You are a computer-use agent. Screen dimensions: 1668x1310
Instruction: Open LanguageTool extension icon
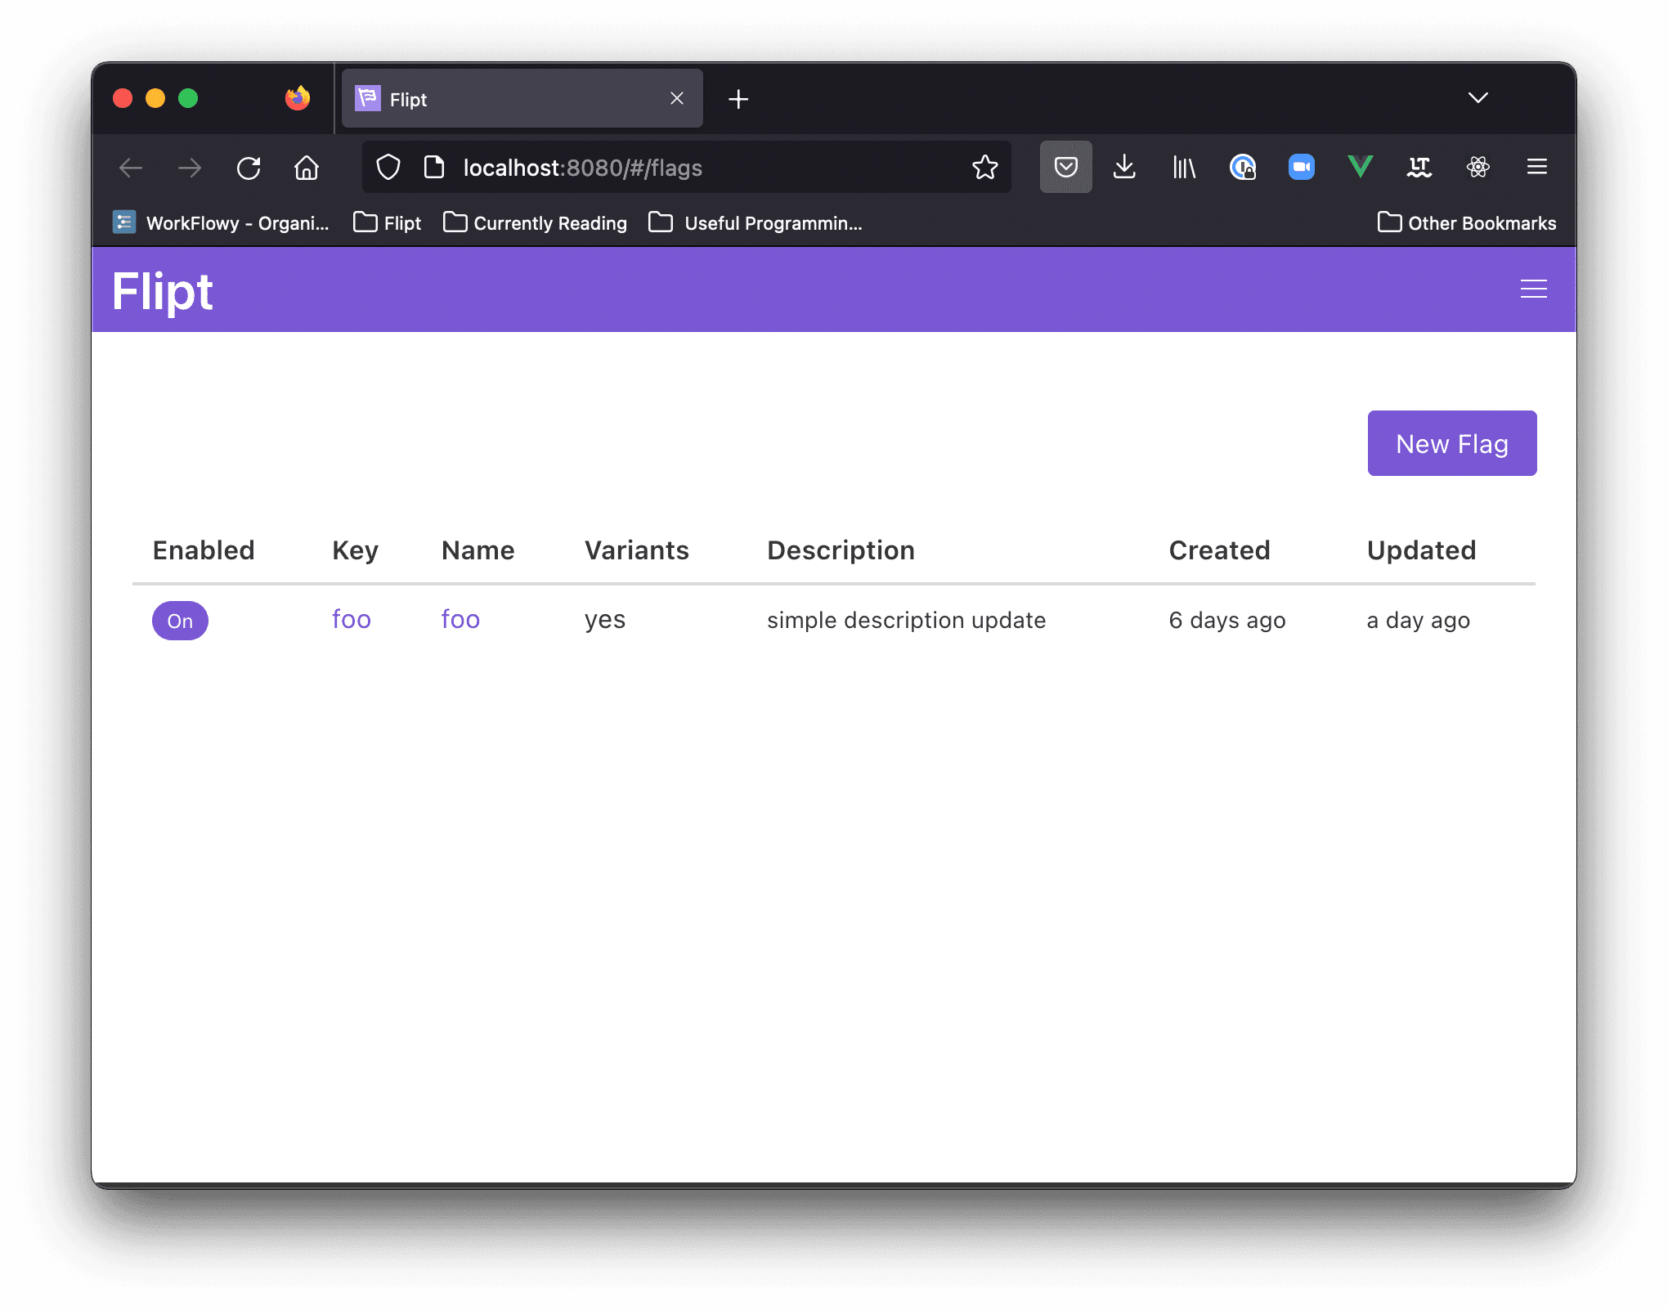(x=1419, y=168)
